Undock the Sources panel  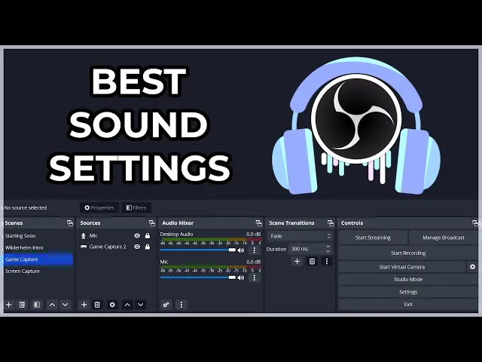point(152,223)
